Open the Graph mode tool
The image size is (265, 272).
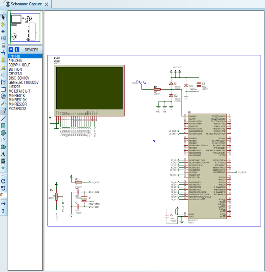pos(3,82)
